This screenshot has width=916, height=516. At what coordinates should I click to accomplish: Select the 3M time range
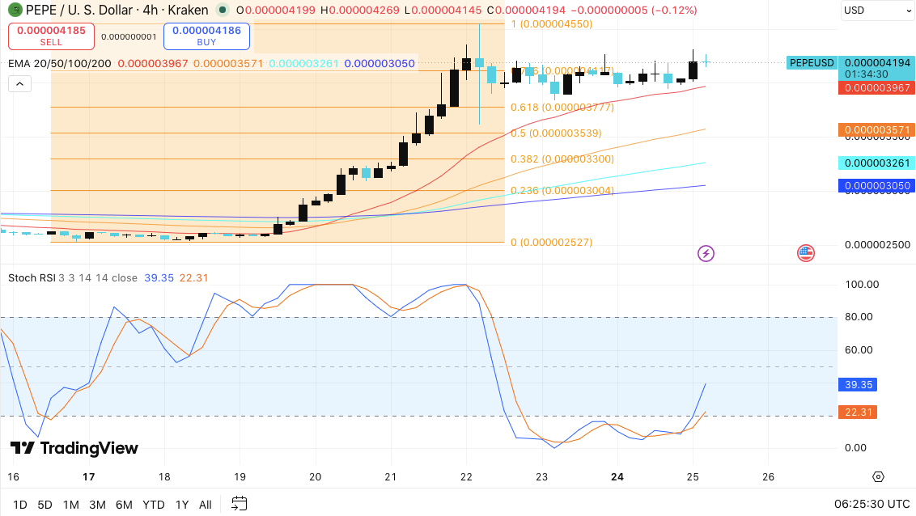tap(98, 505)
